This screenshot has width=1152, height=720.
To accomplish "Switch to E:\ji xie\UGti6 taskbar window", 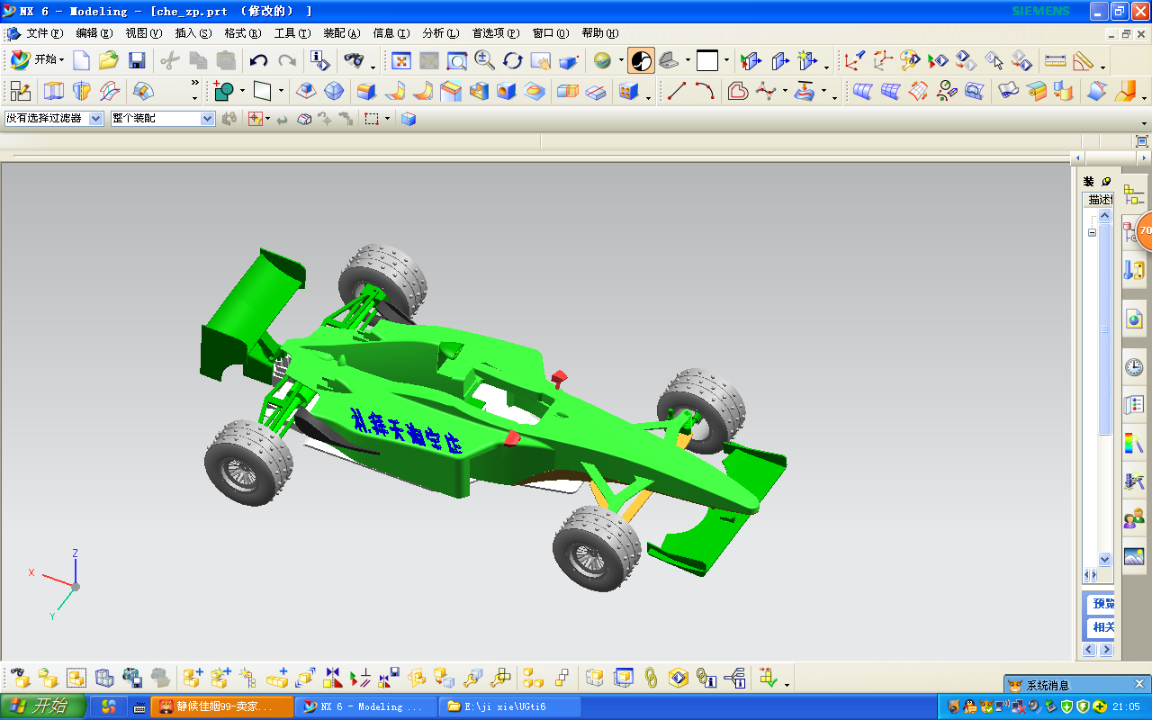I will click(509, 706).
